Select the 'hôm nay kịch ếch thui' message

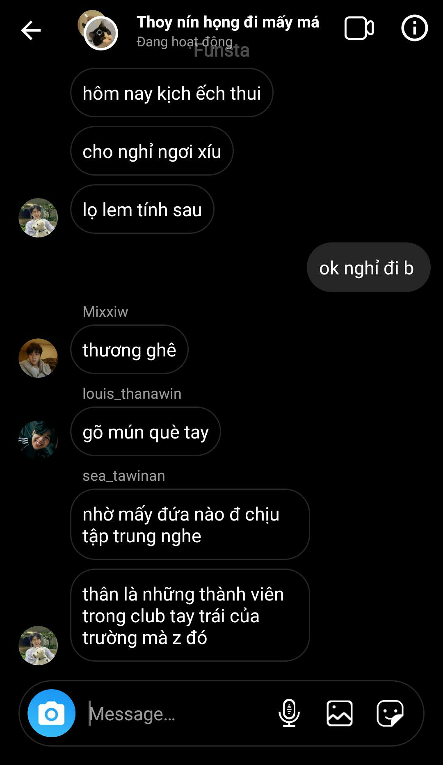(x=172, y=93)
